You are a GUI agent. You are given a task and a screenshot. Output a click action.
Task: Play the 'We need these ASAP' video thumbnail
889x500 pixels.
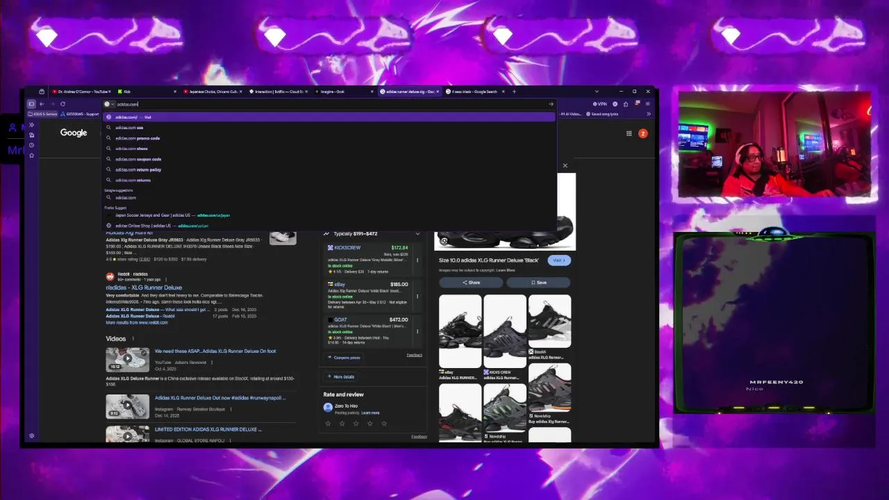(x=127, y=358)
